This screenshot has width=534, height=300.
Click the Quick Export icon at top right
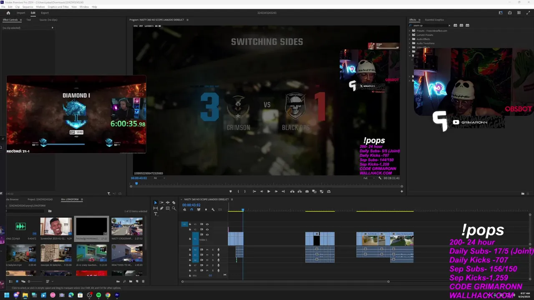click(x=509, y=13)
